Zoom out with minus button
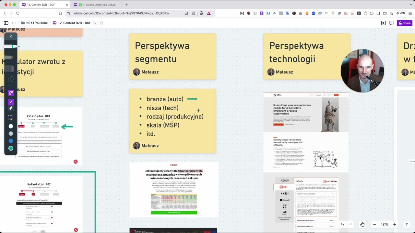 [374, 224]
